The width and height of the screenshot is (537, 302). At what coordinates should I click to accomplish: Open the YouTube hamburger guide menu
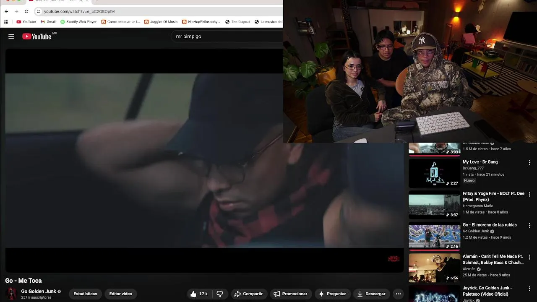[x=11, y=36]
